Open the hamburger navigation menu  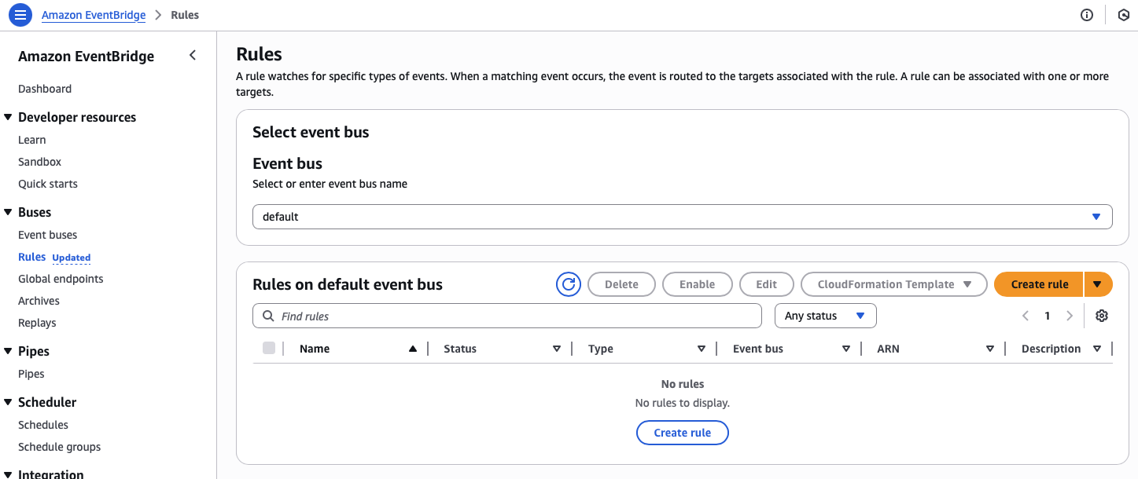[20, 15]
